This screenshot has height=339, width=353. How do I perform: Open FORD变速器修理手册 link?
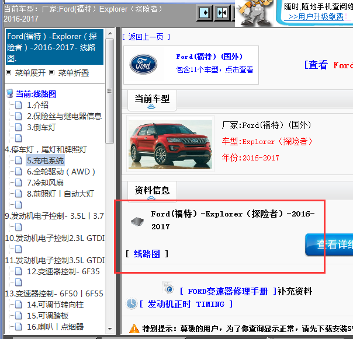(228, 291)
